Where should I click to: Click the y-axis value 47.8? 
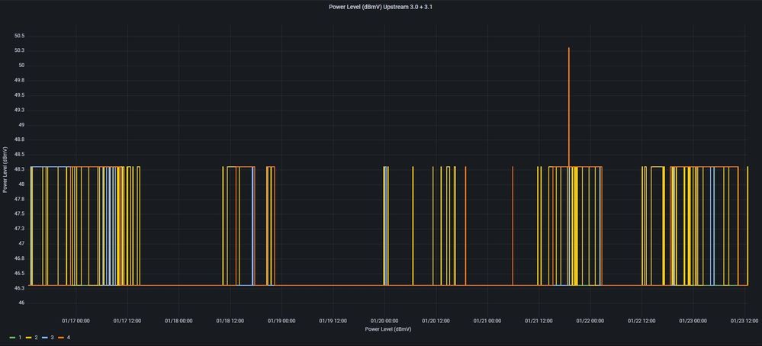click(19, 199)
